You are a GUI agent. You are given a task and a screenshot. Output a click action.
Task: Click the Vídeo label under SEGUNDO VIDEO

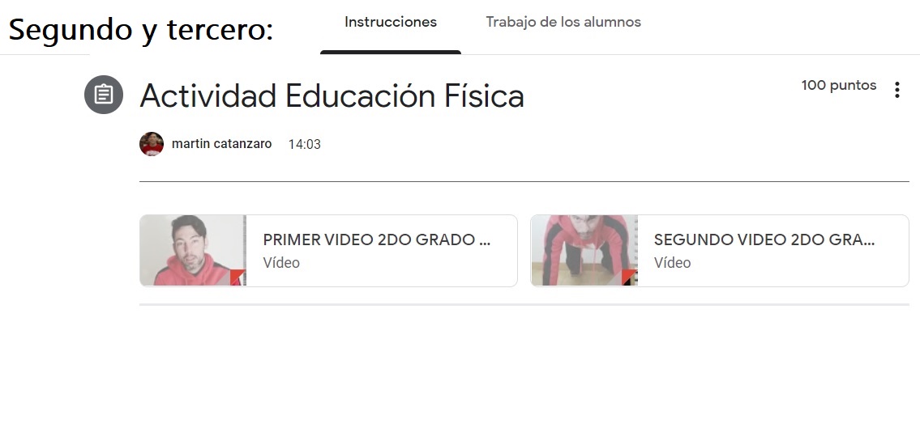(673, 263)
